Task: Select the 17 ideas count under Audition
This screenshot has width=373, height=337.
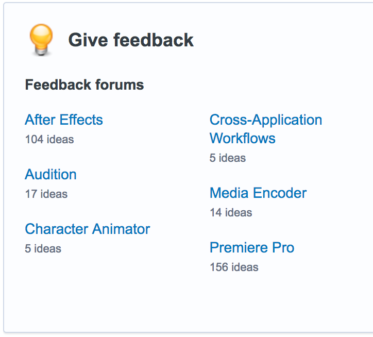Action: [x=46, y=194]
